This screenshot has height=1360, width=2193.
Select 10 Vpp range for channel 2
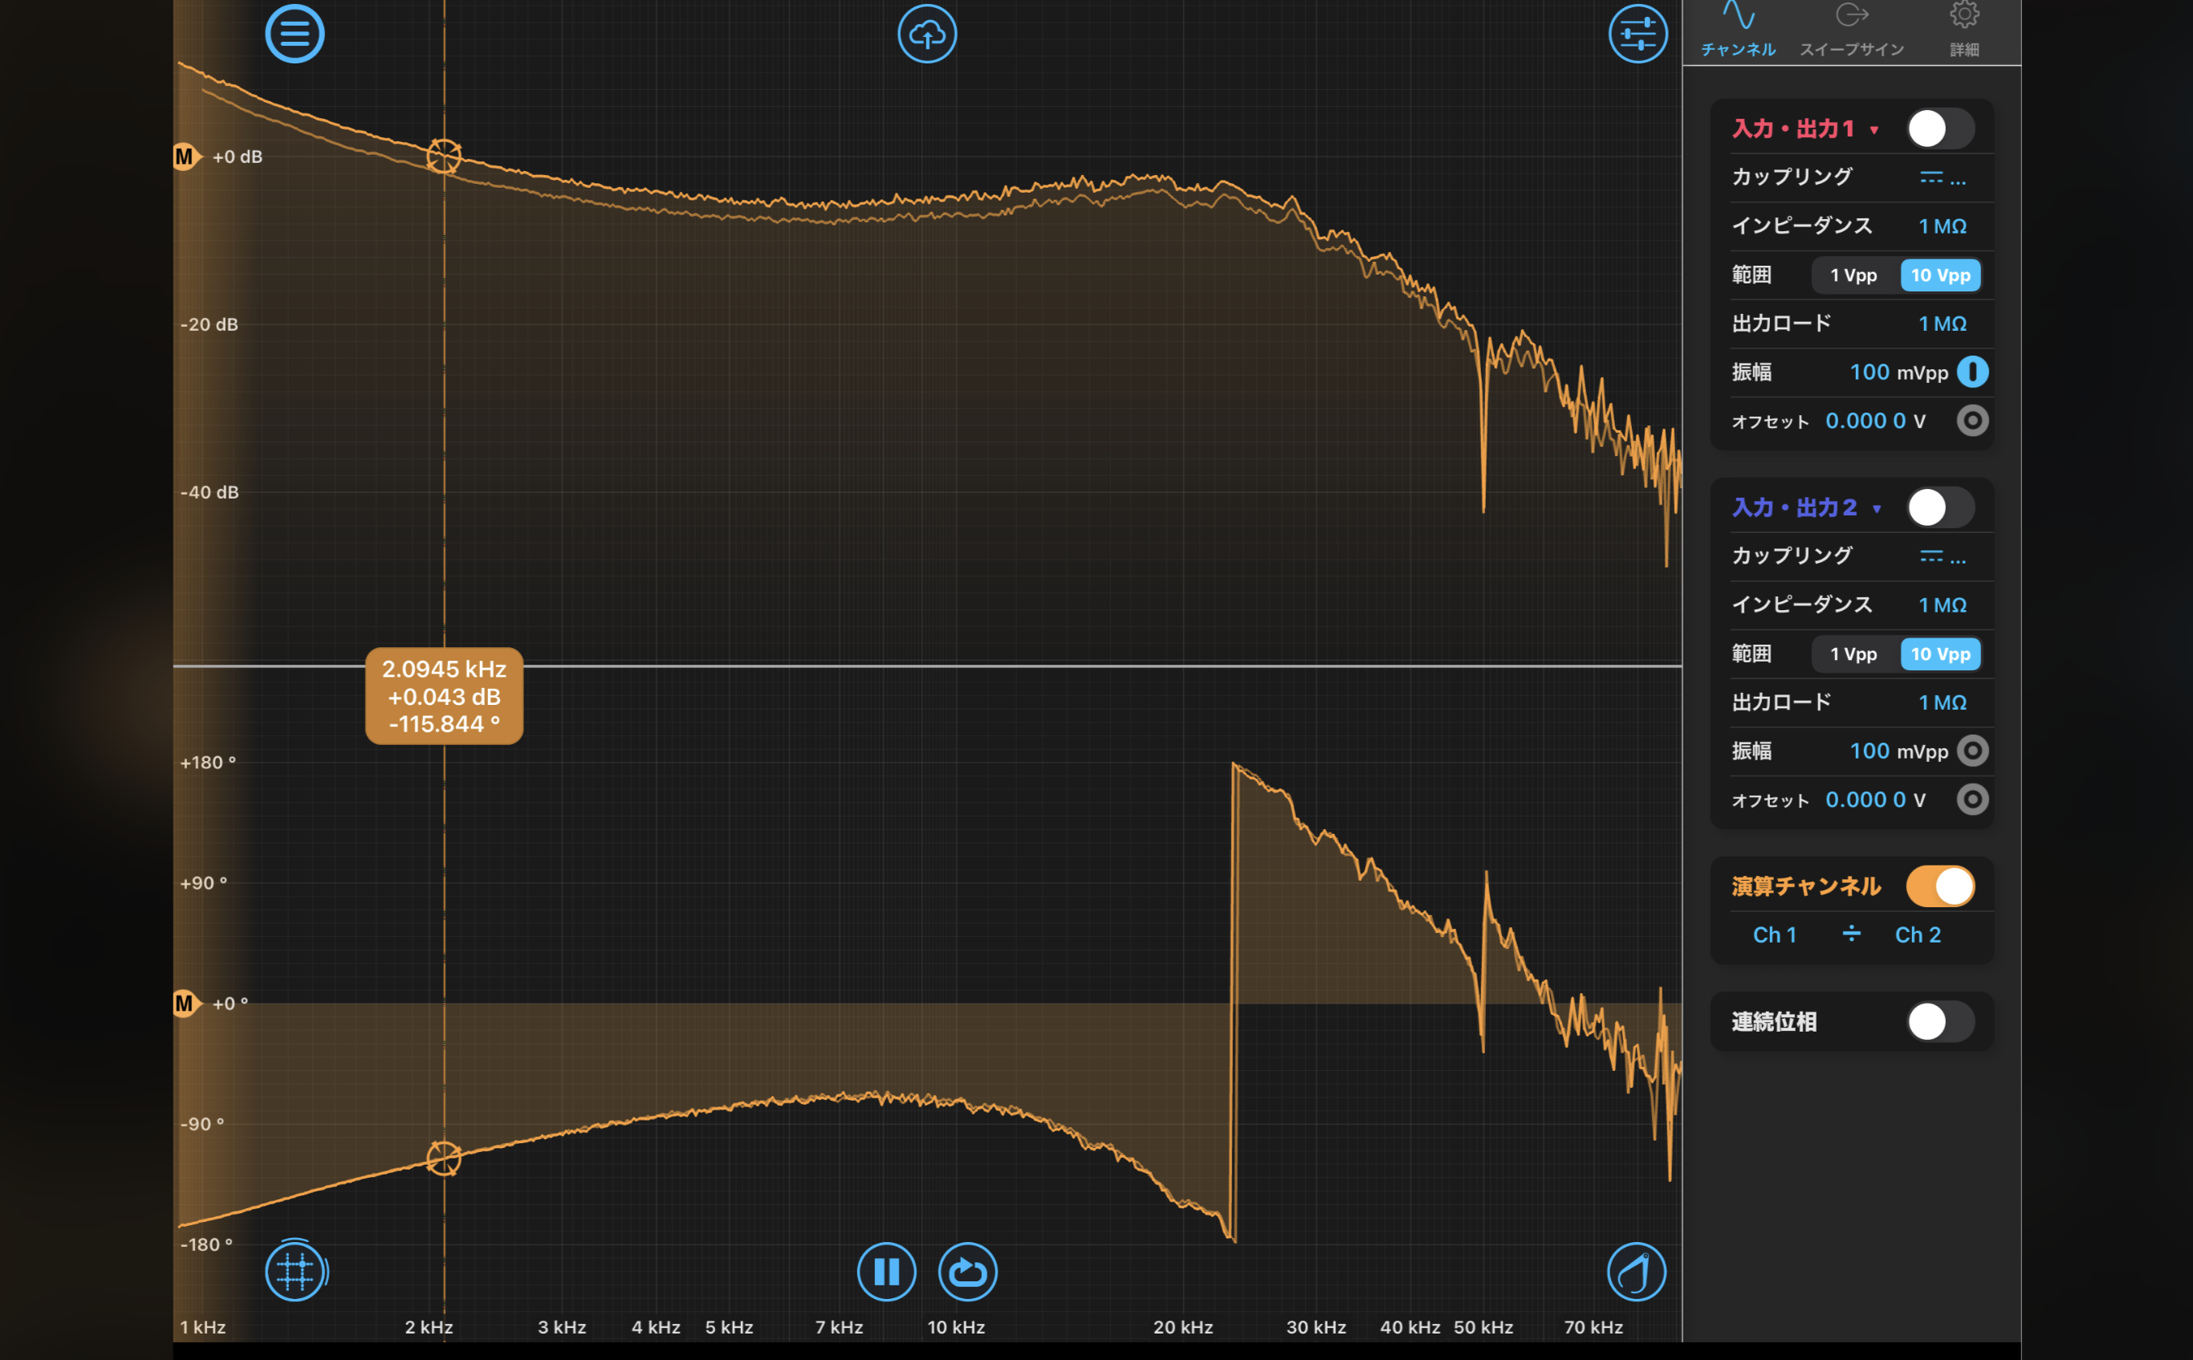pos(1939,654)
